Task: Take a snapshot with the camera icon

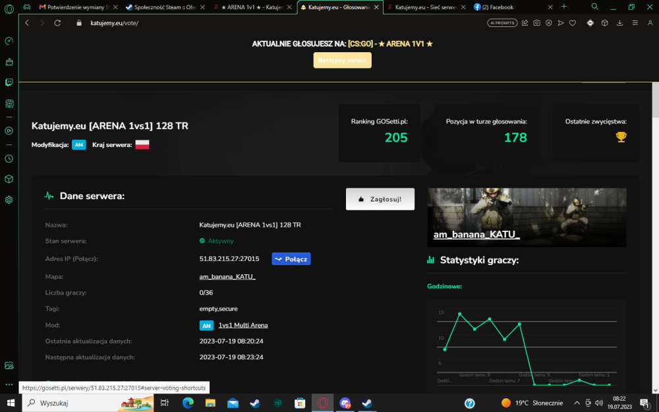Action: pyautogui.click(x=536, y=22)
